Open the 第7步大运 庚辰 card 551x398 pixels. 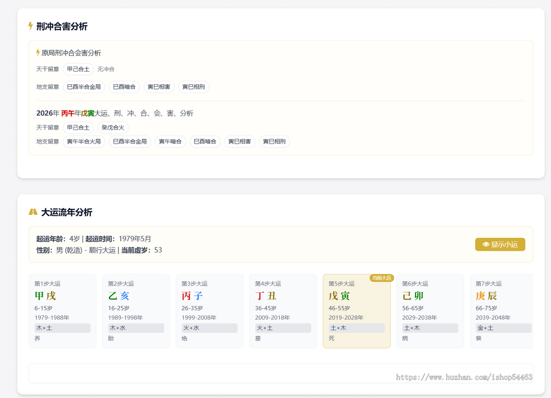[x=501, y=311]
